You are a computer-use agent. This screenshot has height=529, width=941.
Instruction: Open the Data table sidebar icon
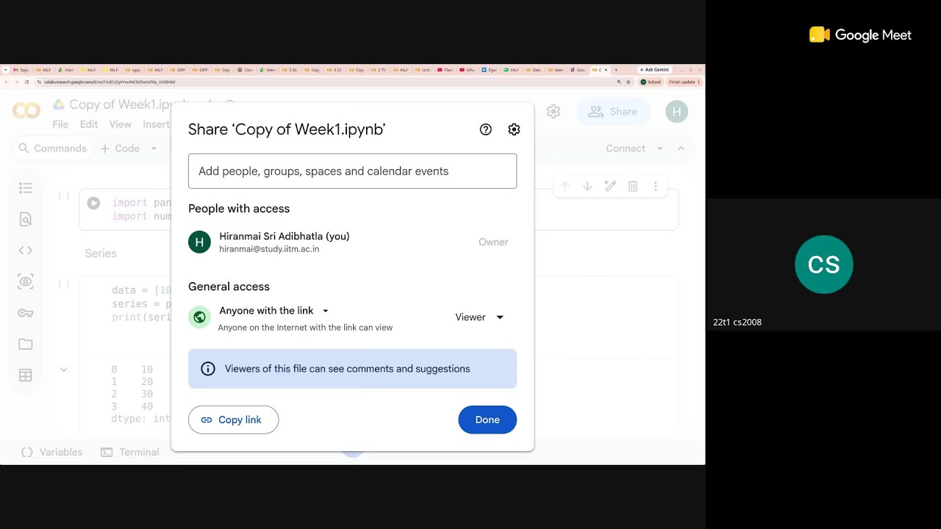coord(26,375)
